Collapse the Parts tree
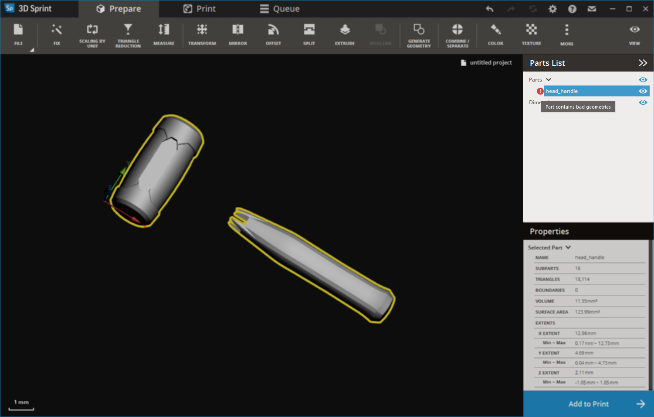This screenshot has width=654, height=417. tap(548, 79)
